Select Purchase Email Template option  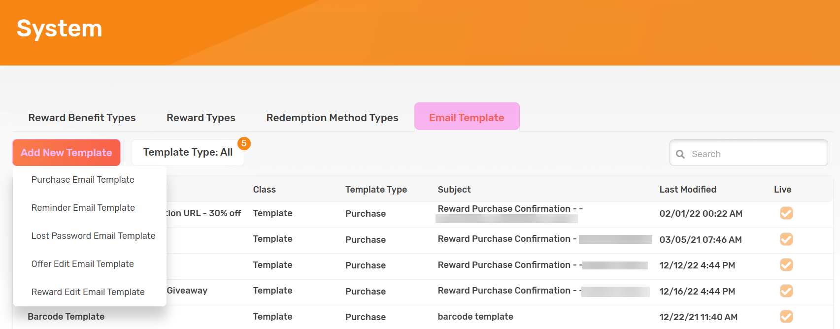(83, 180)
